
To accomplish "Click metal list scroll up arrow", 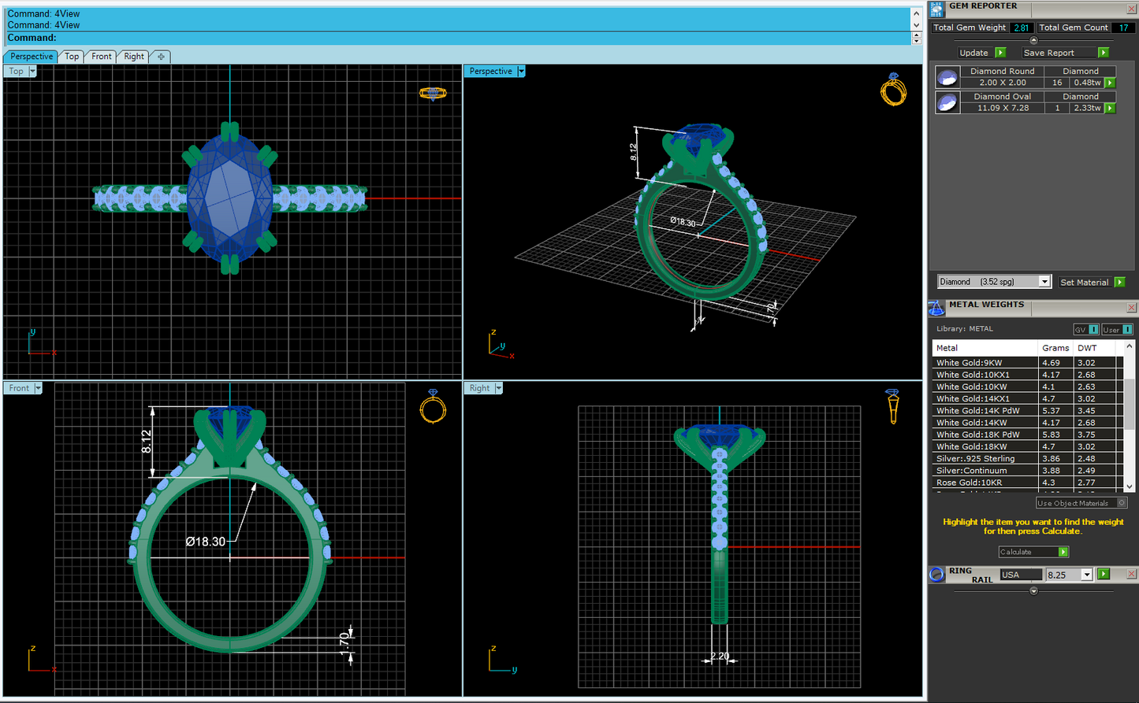I will coord(1129,346).
